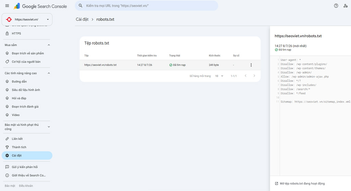Collapse Các tính năng nâng cao section
351x191 pixels.
pyautogui.click(x=49, y=73)
